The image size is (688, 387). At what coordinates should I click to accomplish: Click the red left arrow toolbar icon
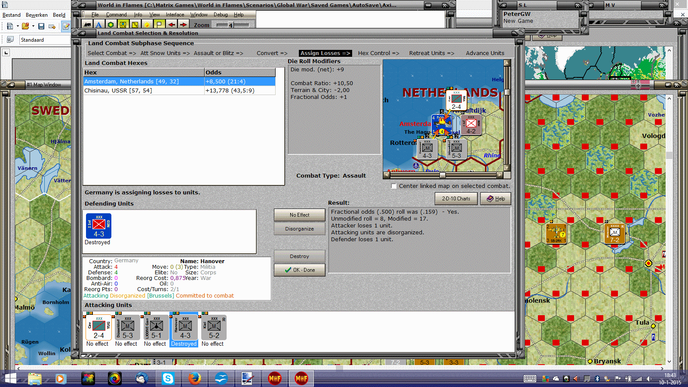[171, 25]
